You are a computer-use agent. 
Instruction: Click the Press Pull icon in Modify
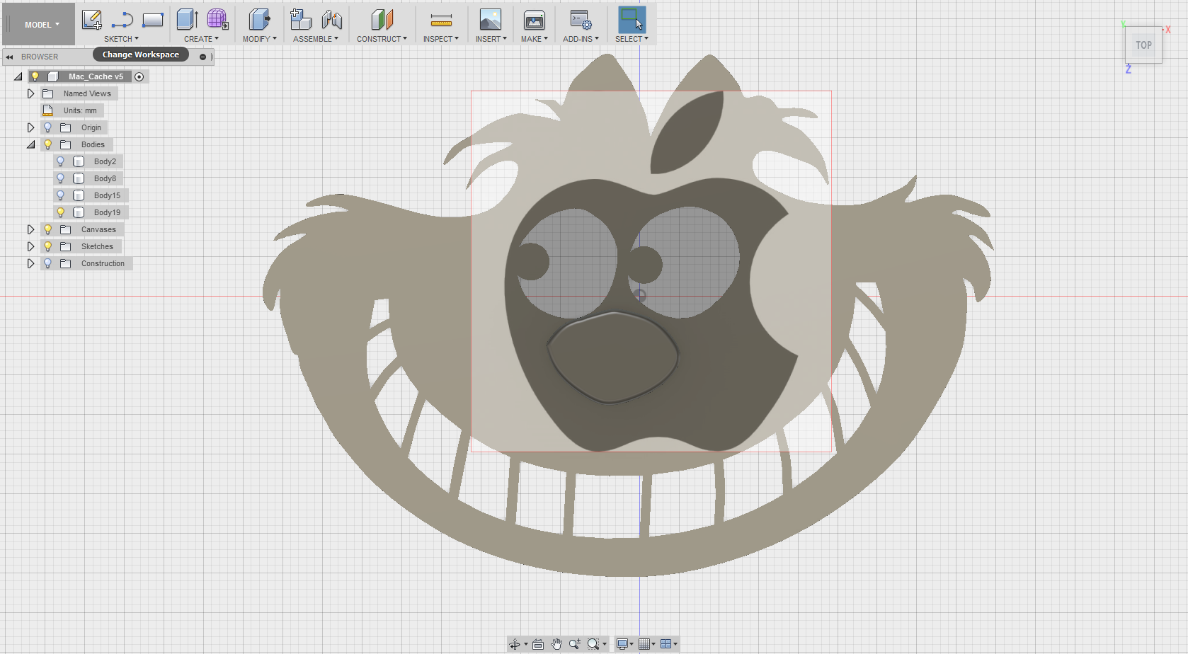(260, 20)
